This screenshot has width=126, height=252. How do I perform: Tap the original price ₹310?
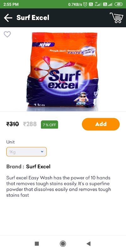(13, 124)
